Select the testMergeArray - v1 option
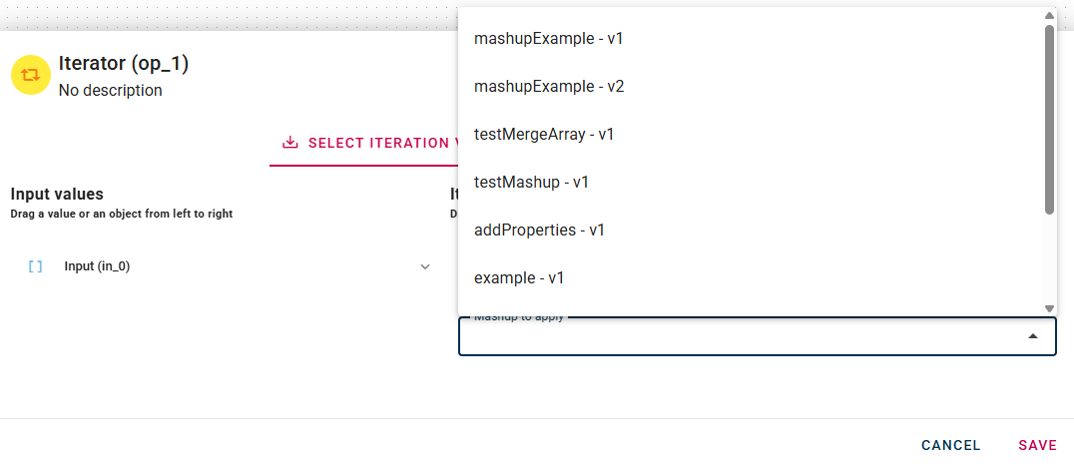 544,135
